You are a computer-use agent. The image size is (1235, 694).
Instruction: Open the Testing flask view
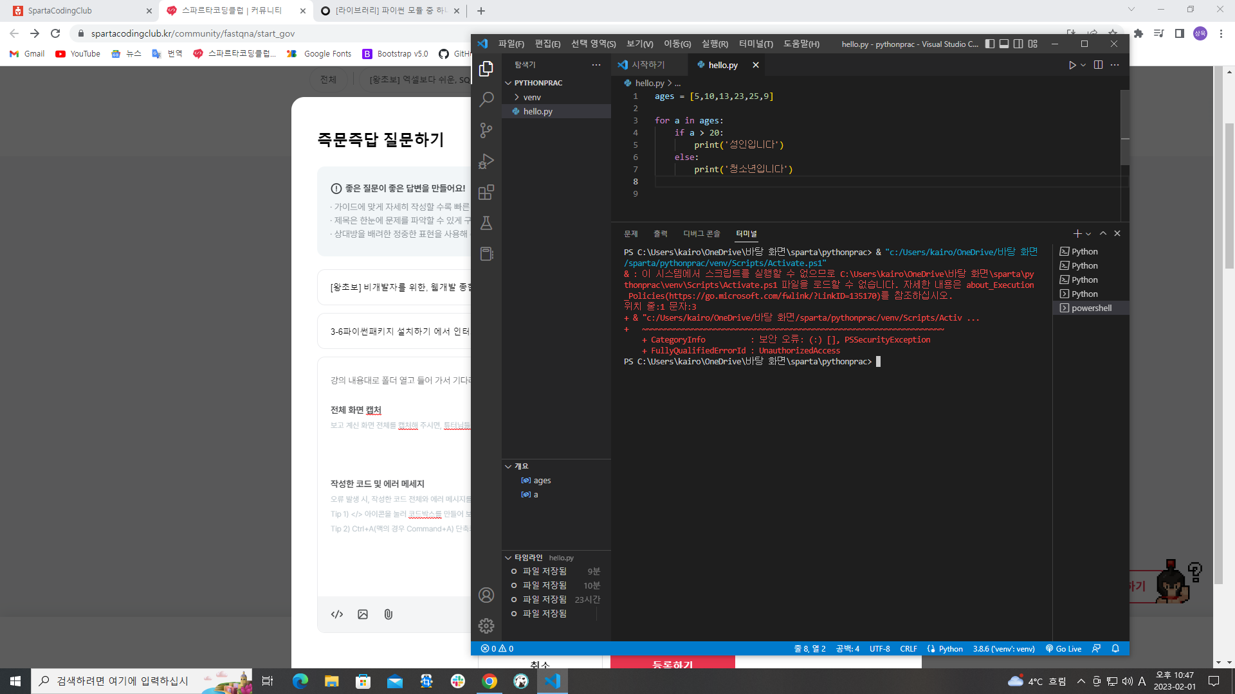click(486, 223)
